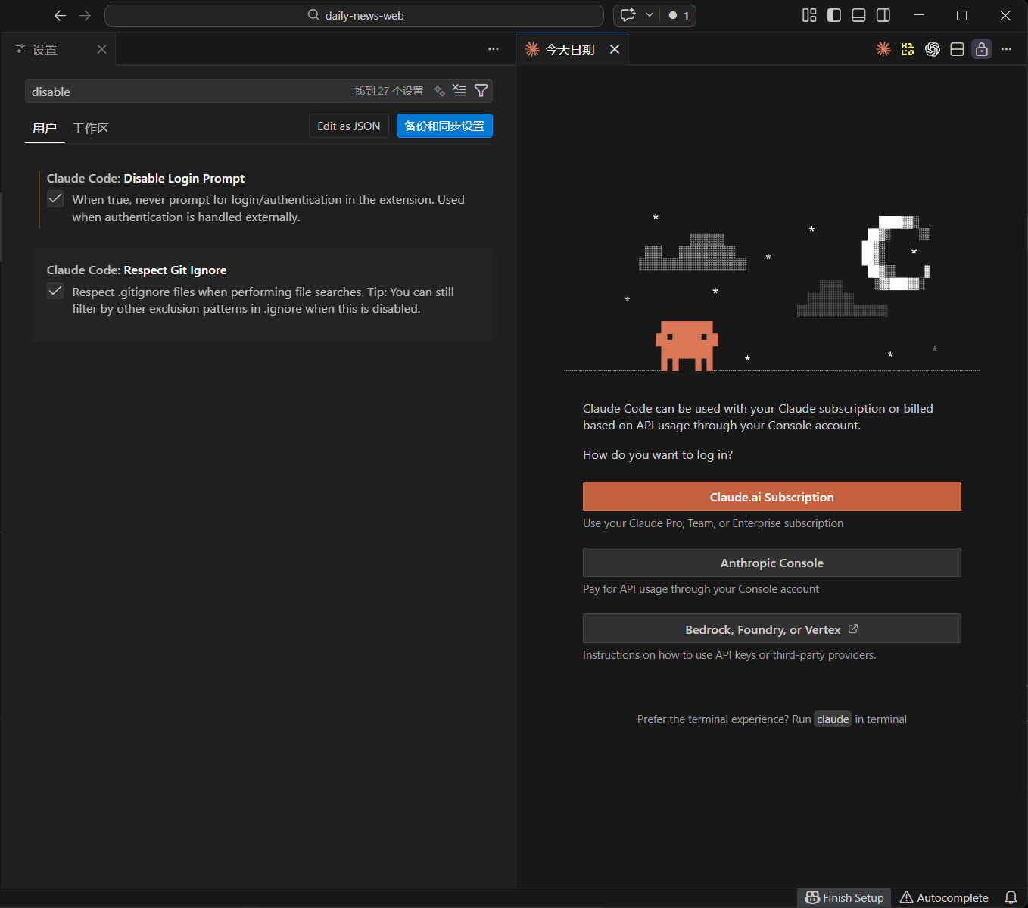The height and width of the screenshot is (908, 1028).
Task: Open the settings filter funnel
Action: [481, 91]
